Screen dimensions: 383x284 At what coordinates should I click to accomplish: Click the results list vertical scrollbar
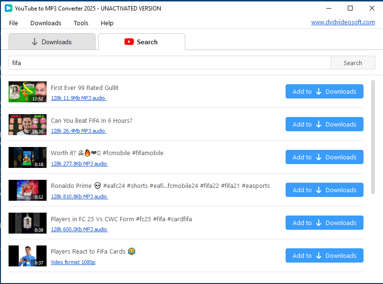(373, 137)
